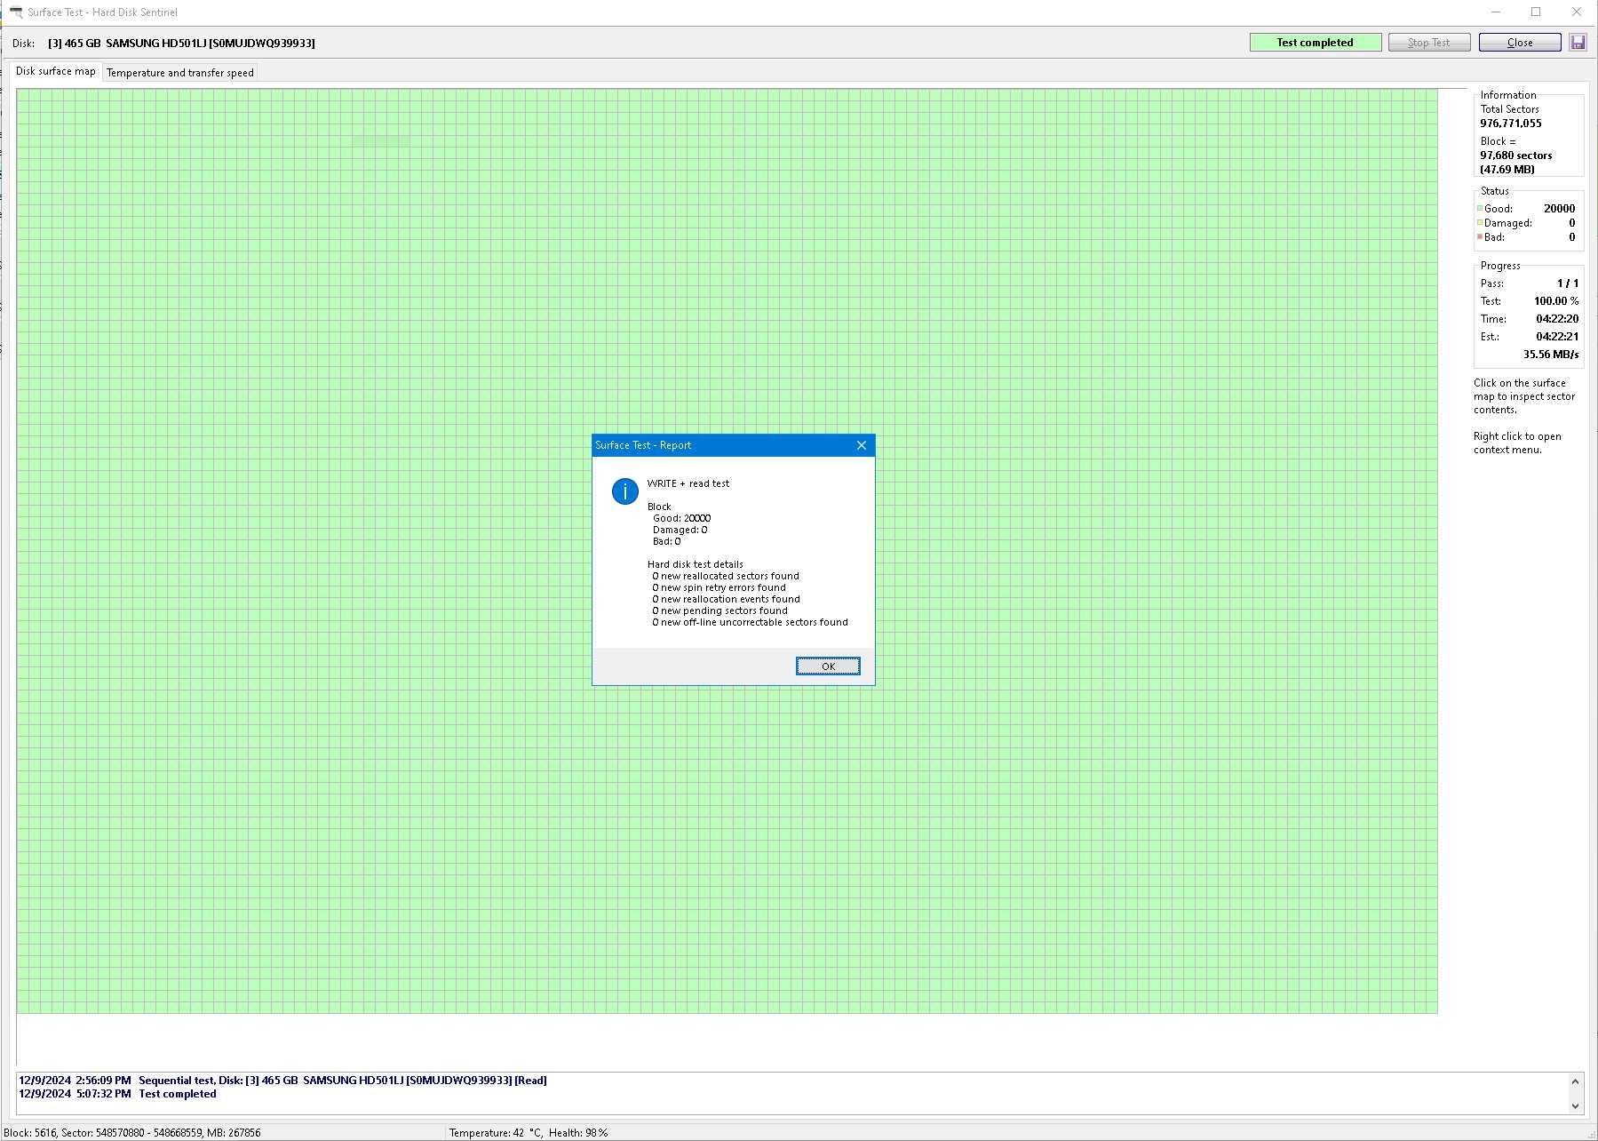Click the transfer speed 35.56 MB/s
The width and height of the screenshot is (1598, 1141).
click(1551, 355)
